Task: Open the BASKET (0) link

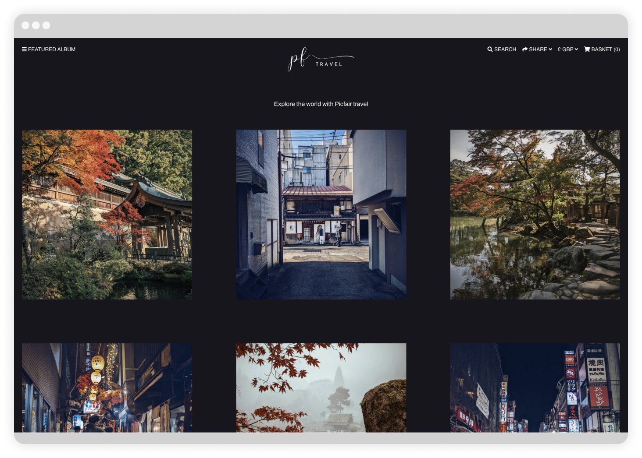Action: click(x=605, y=49)
